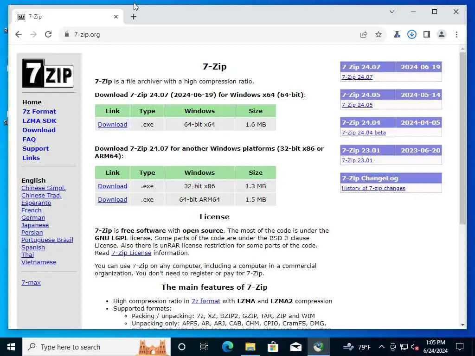Open the Chrome three-dot menu
475x356 pixels.
click(456, 34)
